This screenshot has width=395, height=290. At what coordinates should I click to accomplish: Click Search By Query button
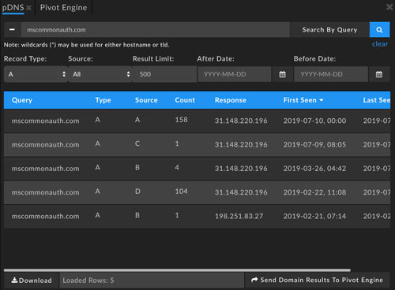coord(329,30)
